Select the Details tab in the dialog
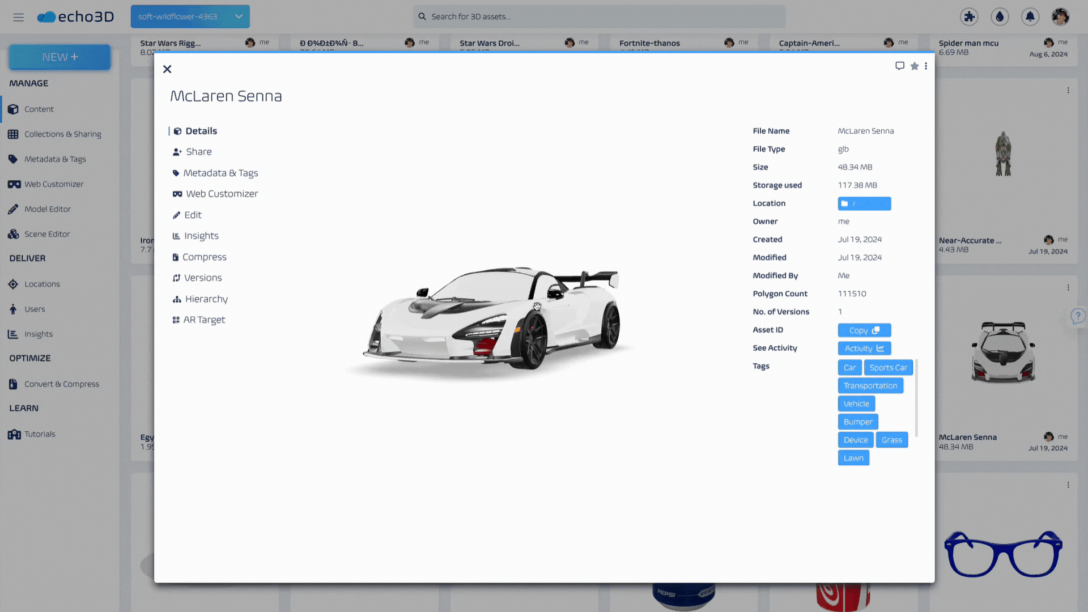Image resolution: width=1088 pixels, height=612 pixels. click(x=195, y=131)
